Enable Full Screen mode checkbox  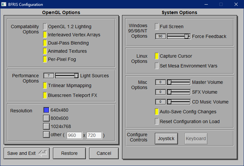point(157,27)
